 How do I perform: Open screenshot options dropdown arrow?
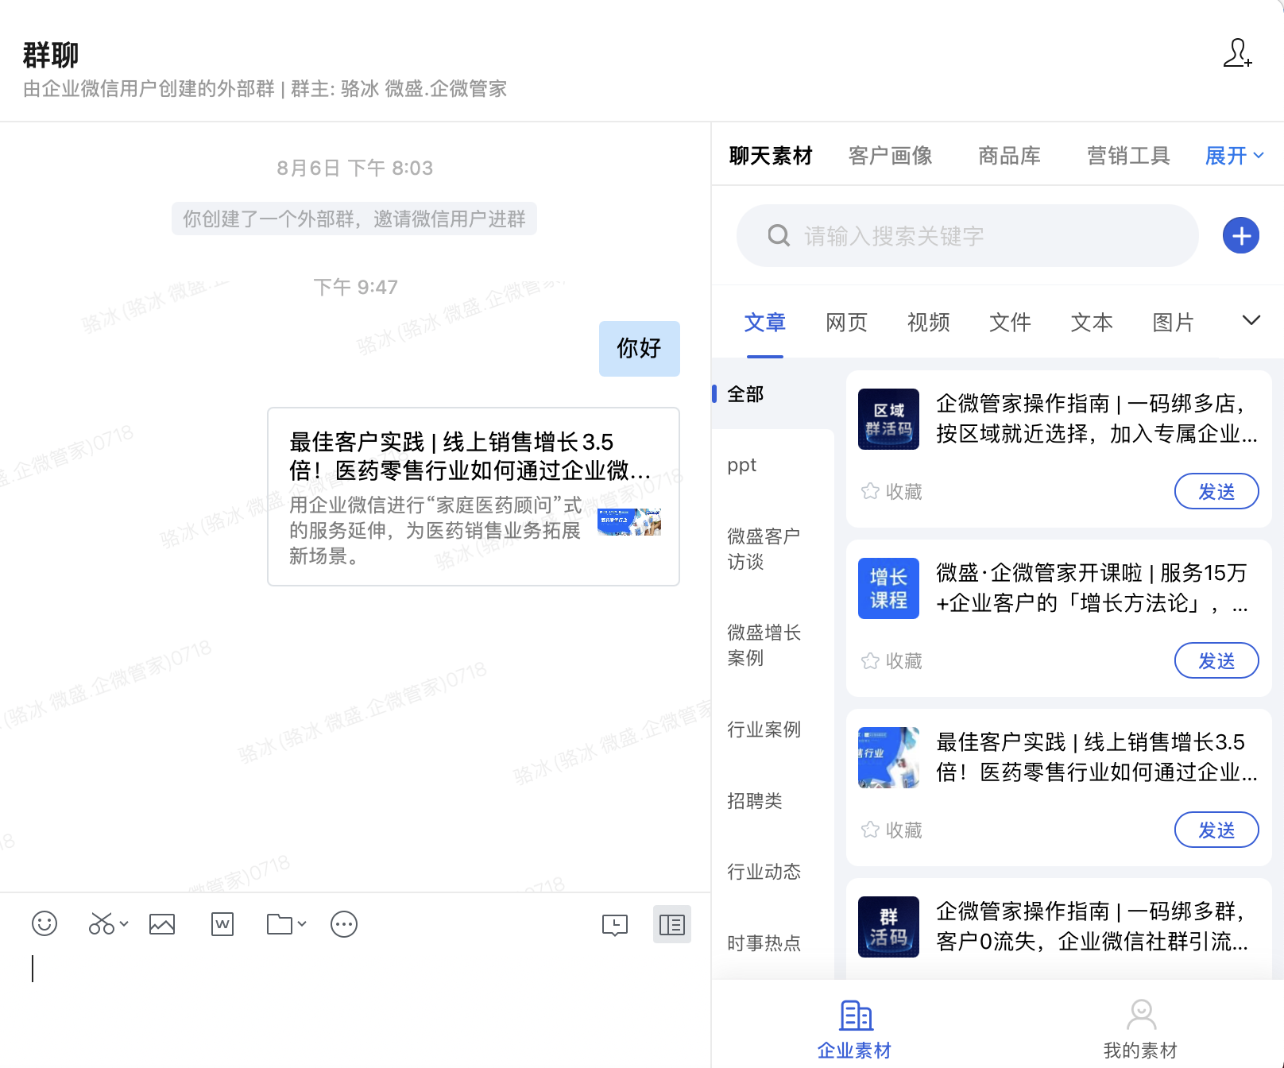[x=124, y=924]
